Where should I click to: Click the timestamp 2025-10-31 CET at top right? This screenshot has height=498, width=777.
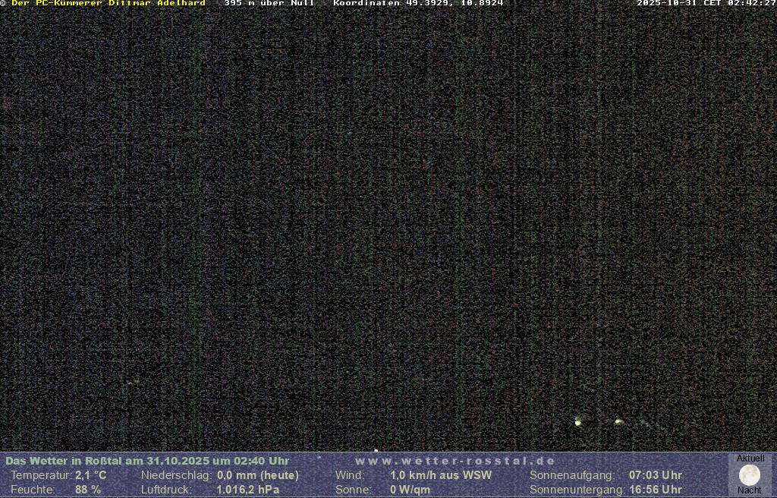coord(706,4)
